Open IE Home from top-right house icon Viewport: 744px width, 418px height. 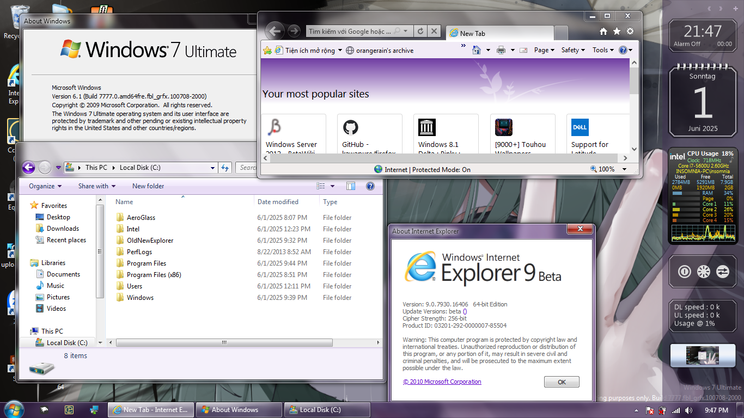tap(603, 32)
